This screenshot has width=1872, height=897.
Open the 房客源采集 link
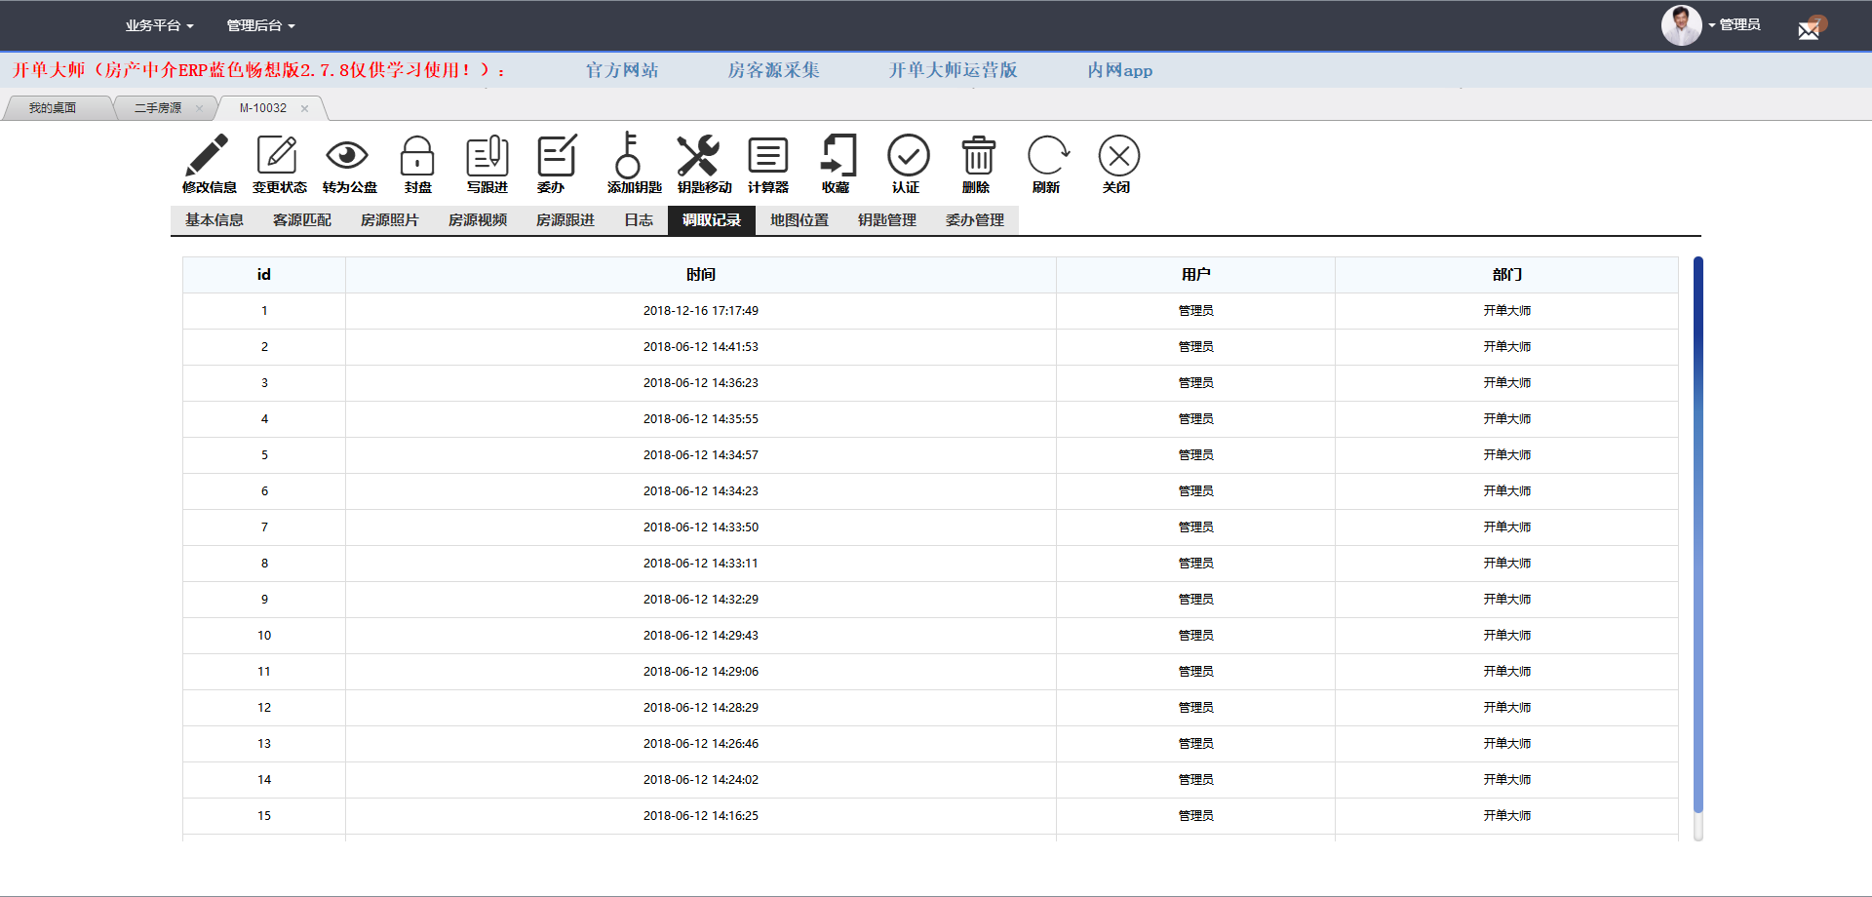pos(773,70)
